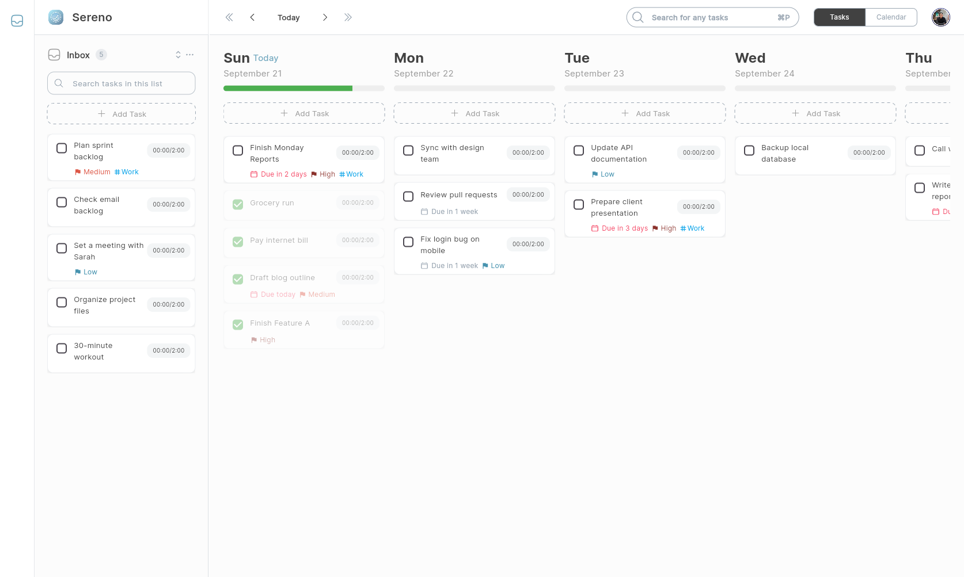Image resolution: width=964 pixels, height=577 pixels.
Task: Click Add Task in the Monday column
Action: (474, 113)
